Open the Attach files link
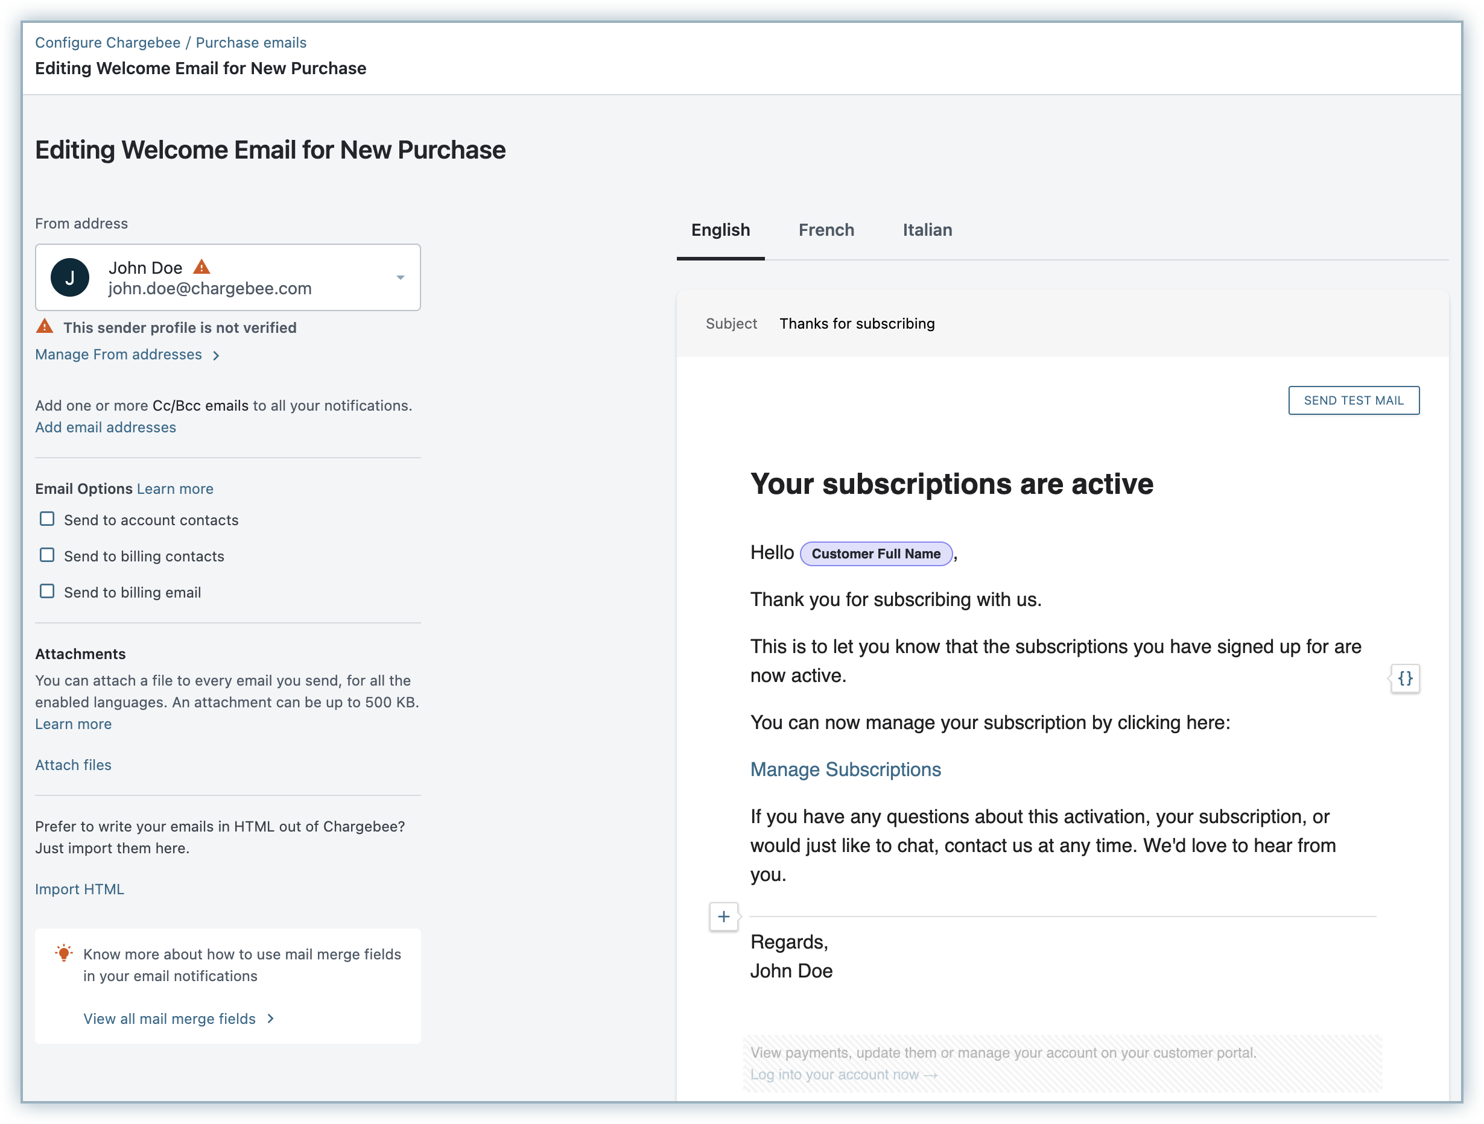The height and width of the screenshot is (1124, 1484). point(73,765)
